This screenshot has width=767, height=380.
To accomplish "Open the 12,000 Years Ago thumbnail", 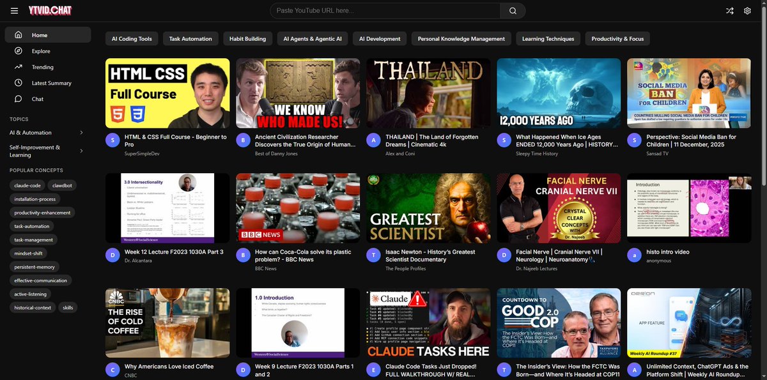I will (x=559, y=93).
